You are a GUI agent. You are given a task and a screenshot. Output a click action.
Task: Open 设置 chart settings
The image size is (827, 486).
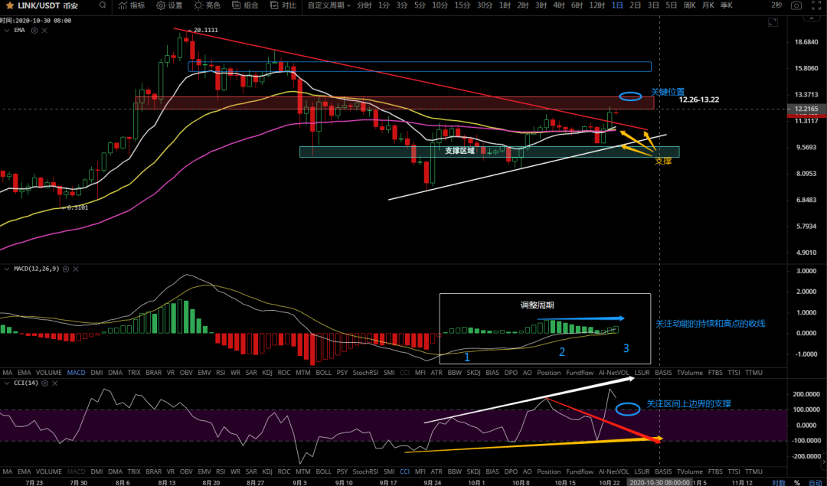169,5
